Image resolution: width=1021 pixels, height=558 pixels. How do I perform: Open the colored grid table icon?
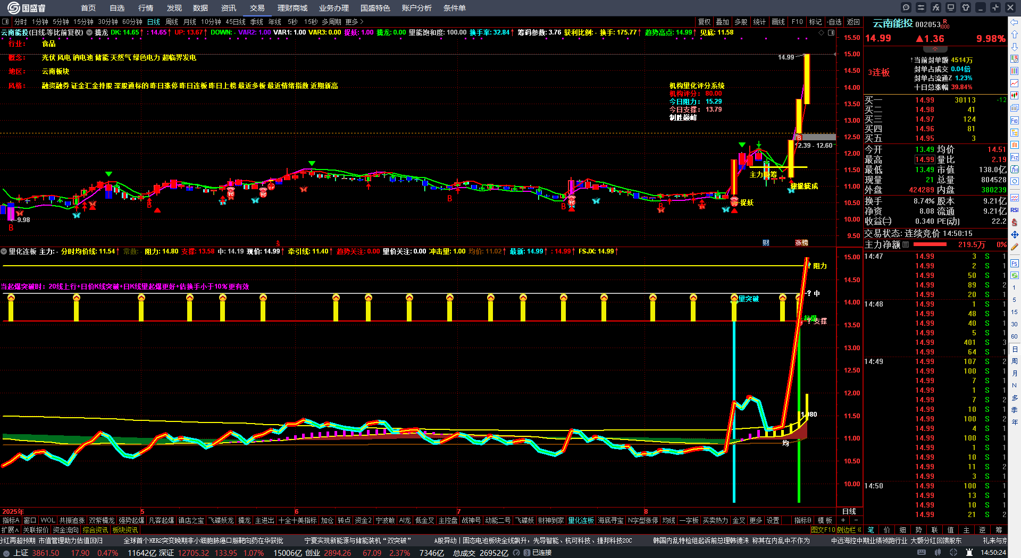tap(1015, 71)
